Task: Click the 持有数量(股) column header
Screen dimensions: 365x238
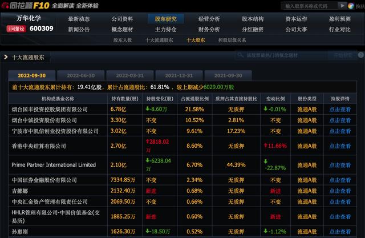Action: (124, 99)
